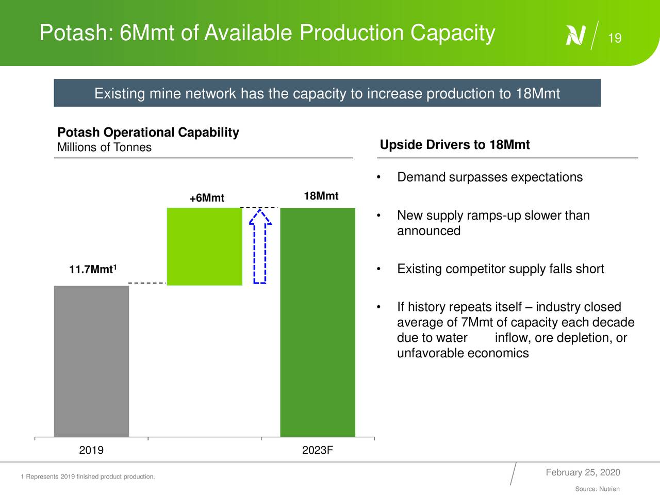Click the '2023F' axis label

pyautogui.click(x=318, y=451)
